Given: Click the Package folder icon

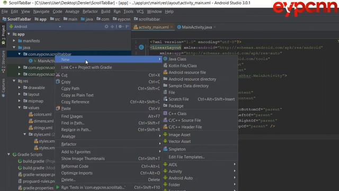Looking at the screenshot, I should click(165, 106).
